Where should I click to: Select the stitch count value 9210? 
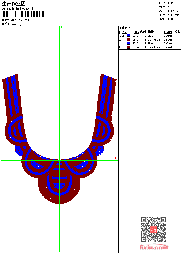(x=135, y=36)
